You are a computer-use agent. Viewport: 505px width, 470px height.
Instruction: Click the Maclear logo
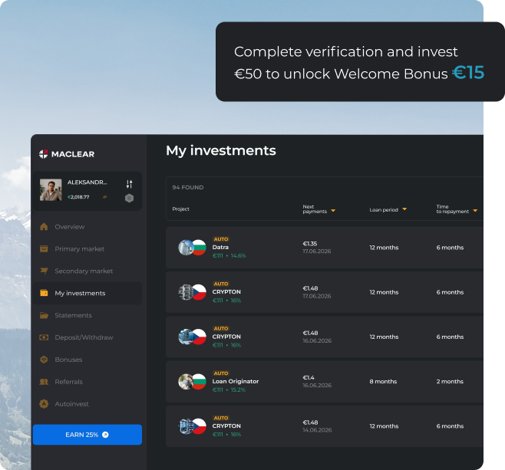coord(67,154)
